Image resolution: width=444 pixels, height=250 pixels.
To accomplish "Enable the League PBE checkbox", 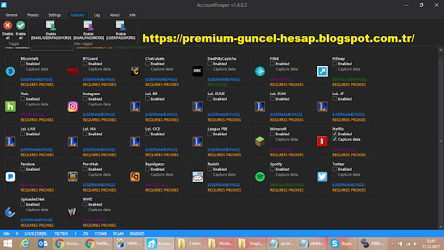I will click(x=210, y=134).
